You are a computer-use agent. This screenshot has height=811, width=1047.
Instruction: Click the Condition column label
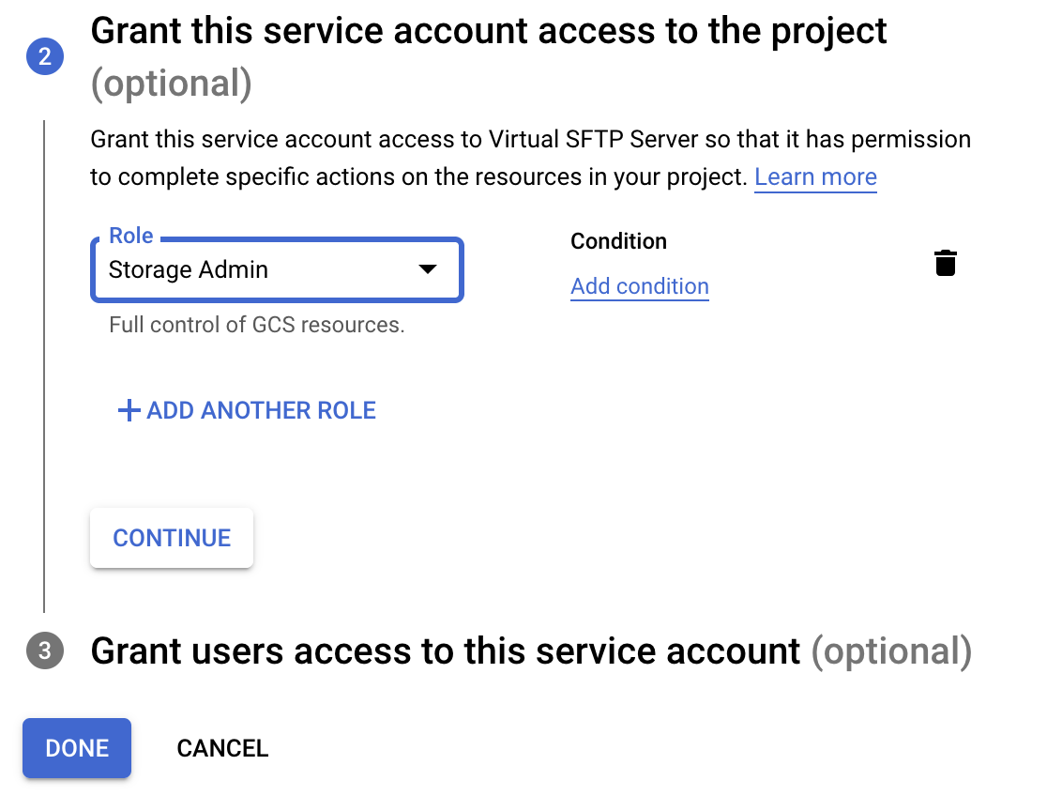pos(618,241)
